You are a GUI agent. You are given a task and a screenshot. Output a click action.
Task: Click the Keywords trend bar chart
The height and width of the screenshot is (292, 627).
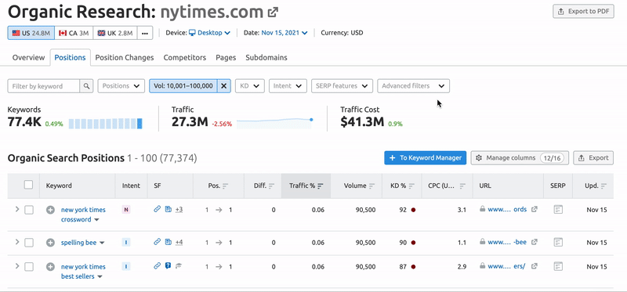pyautogui.click(x=105, y=124)
